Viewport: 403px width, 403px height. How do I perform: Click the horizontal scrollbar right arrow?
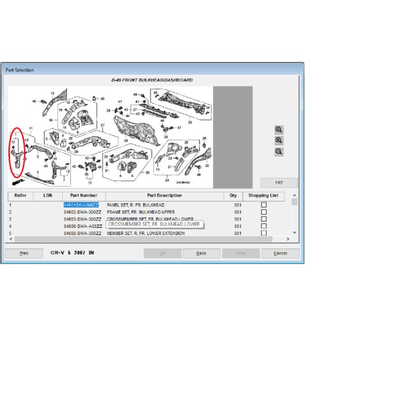[x=288, y=239]
